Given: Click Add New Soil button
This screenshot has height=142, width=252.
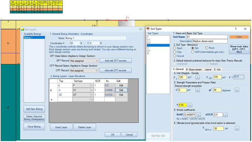Looking at the screenshot, I should coord(158,136).
